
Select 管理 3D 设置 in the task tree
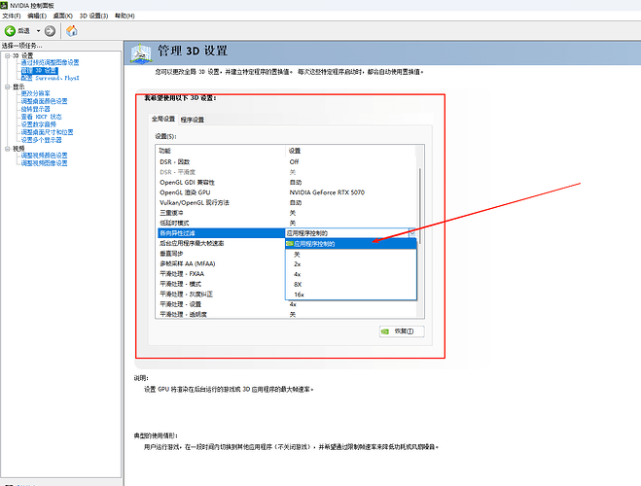click(x=39, y=70)
